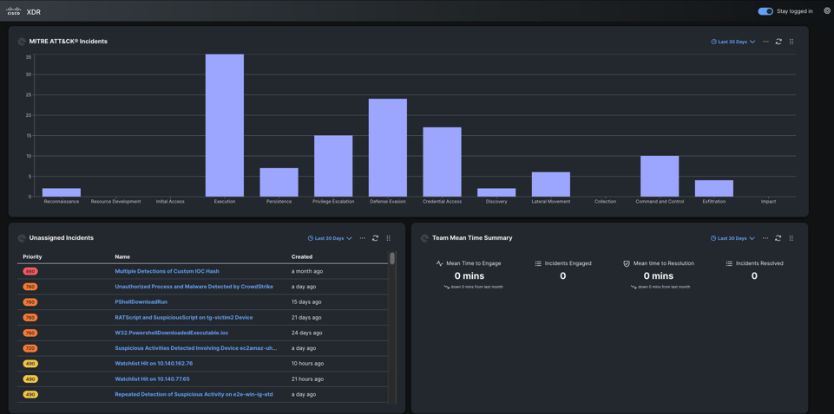The height and width of the screenshot is (414, 834).
Task: Click the MITRE ATT&CK Incidents drag handle
Action: coord(791,42)
